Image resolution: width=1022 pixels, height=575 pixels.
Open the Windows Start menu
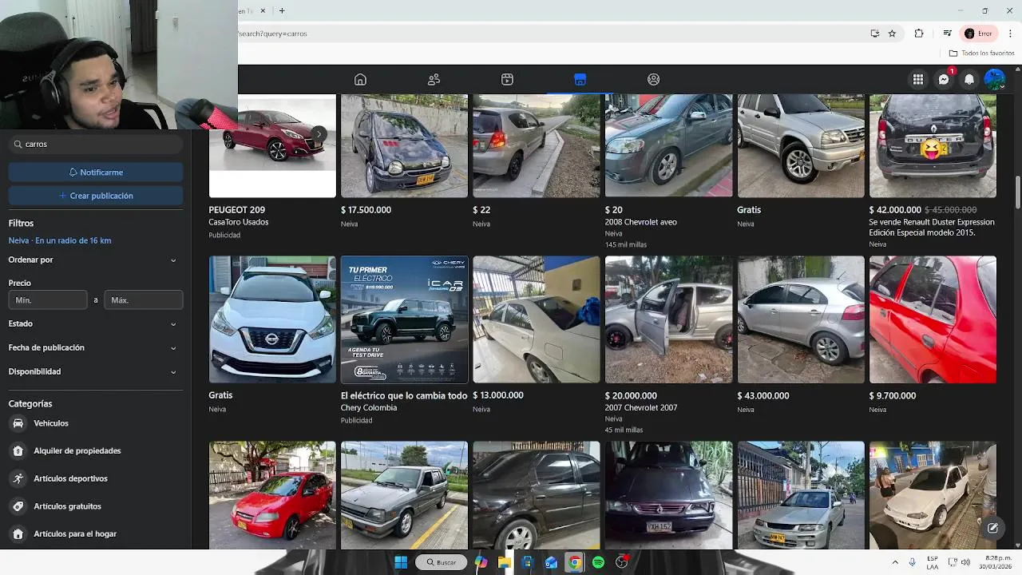(x=401, y=562)
